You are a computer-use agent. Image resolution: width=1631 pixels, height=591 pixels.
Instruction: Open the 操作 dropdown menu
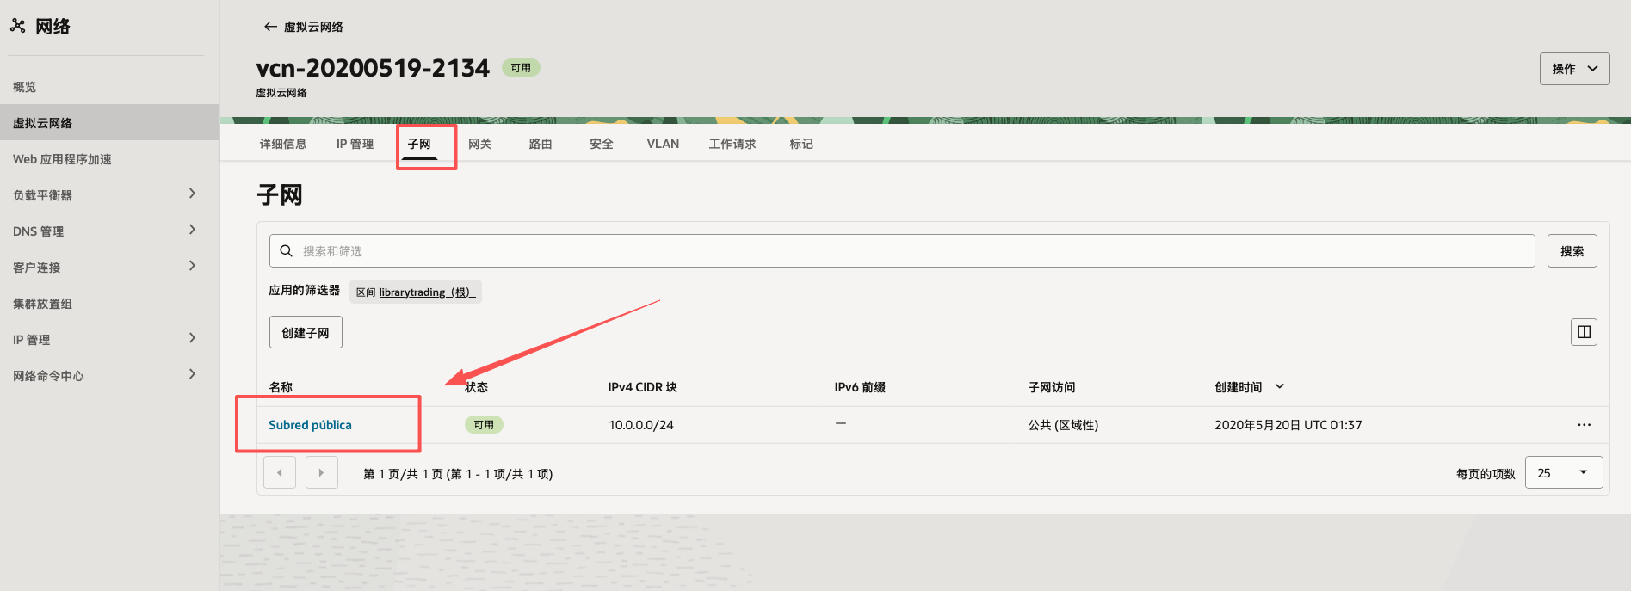[1574, 69]
